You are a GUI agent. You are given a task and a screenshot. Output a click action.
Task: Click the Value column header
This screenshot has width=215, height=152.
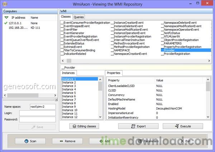pyautogui.click(x=159, y=80)
